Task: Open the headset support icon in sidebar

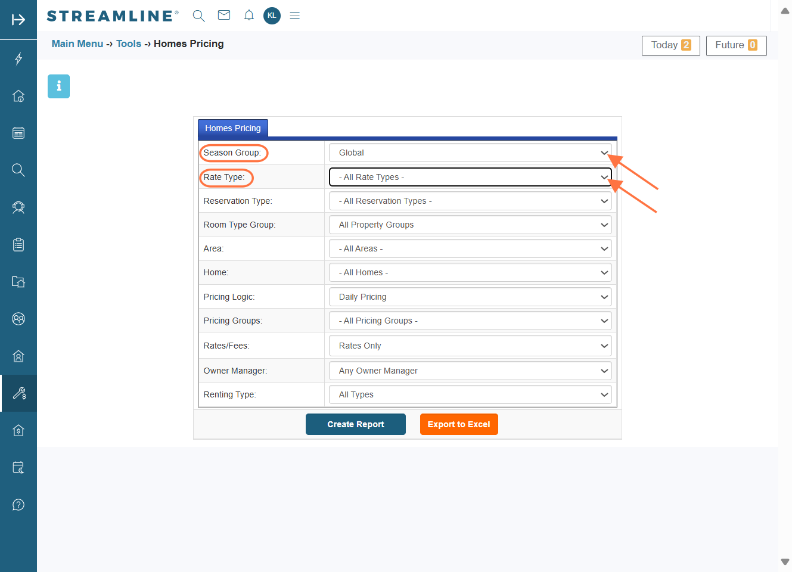Action: (x=18, y=207)
